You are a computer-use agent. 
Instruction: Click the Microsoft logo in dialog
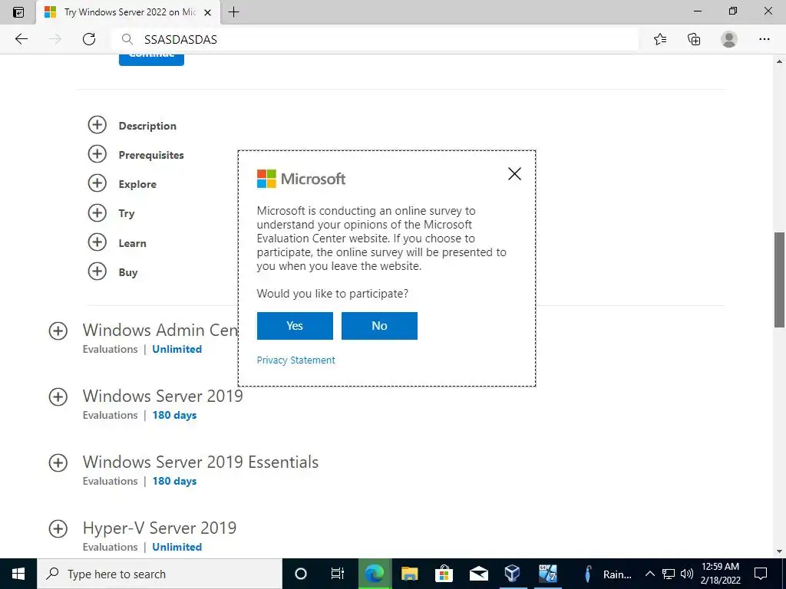pos(301,179)
